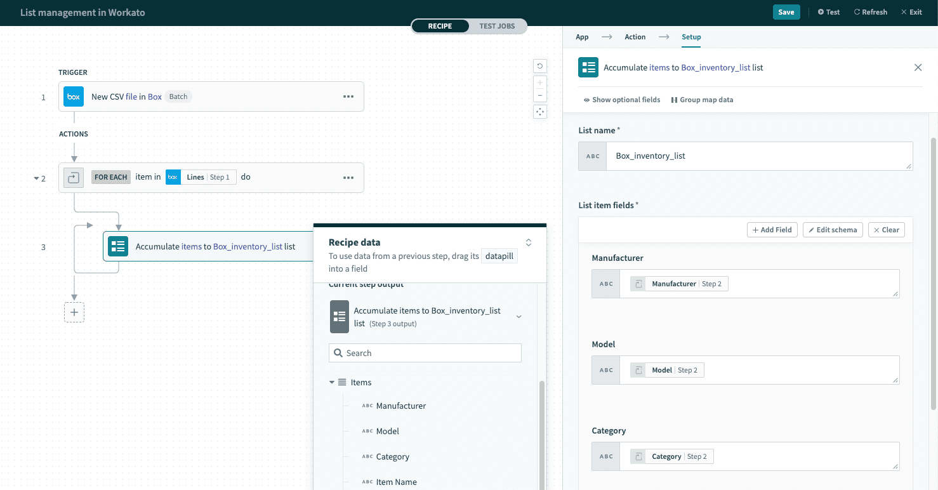
Task: Zoom in on the recipe canvas
Action: (x=539, y=81)
